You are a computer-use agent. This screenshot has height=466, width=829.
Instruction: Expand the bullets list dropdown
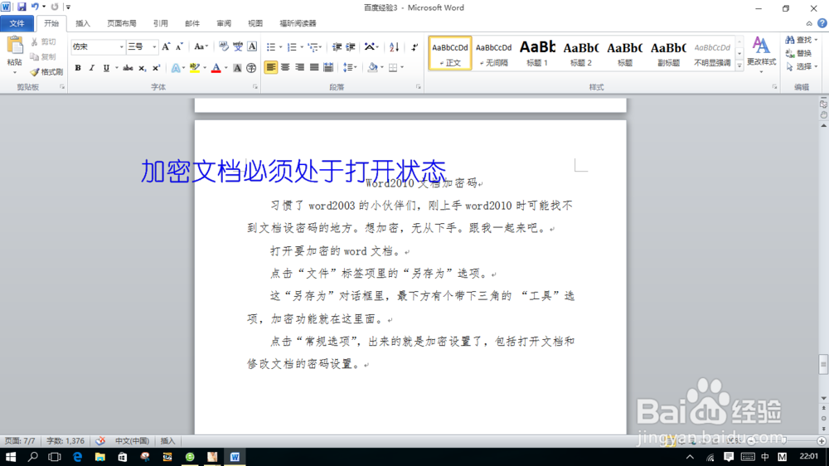[281, 47]
